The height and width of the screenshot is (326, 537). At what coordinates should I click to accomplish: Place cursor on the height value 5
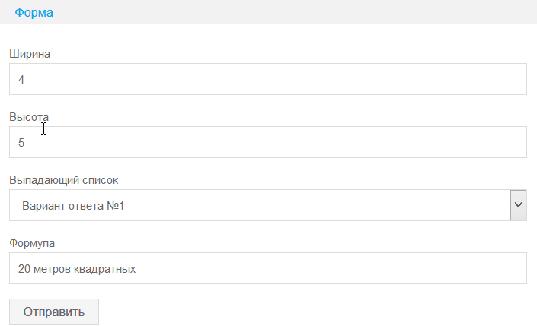point(21,142)
